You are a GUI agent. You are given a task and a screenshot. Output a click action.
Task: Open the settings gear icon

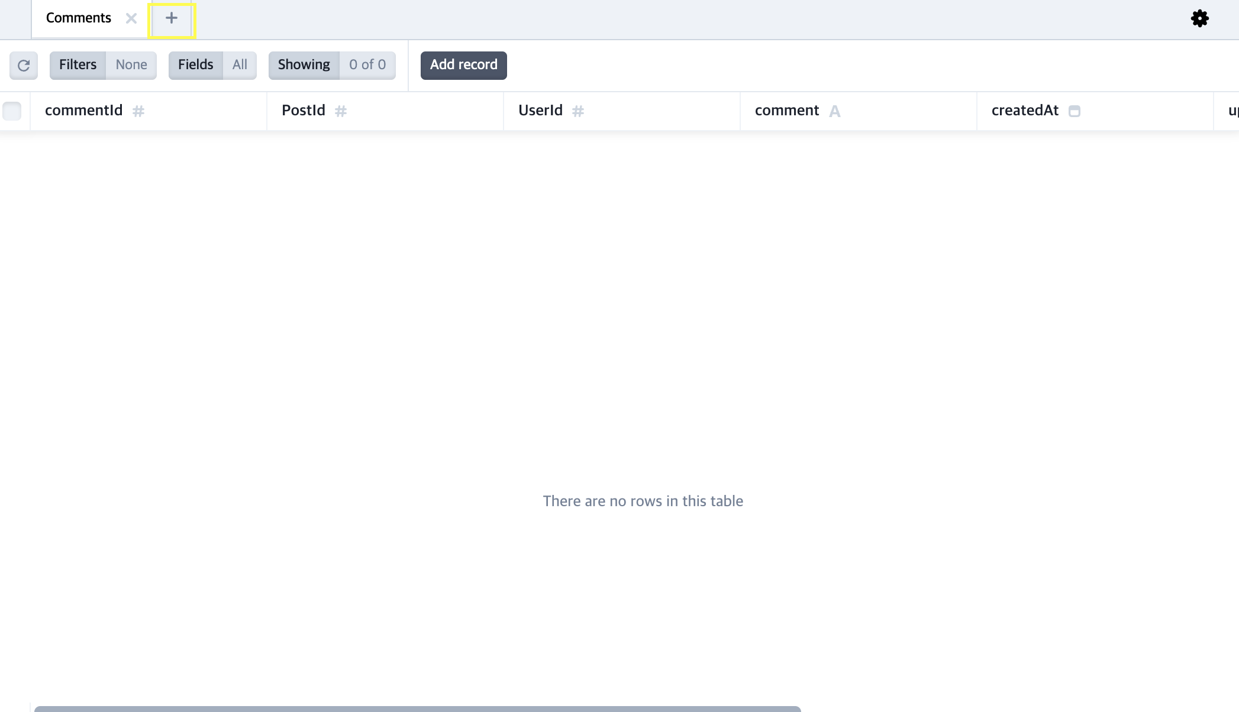(1199, 18)
